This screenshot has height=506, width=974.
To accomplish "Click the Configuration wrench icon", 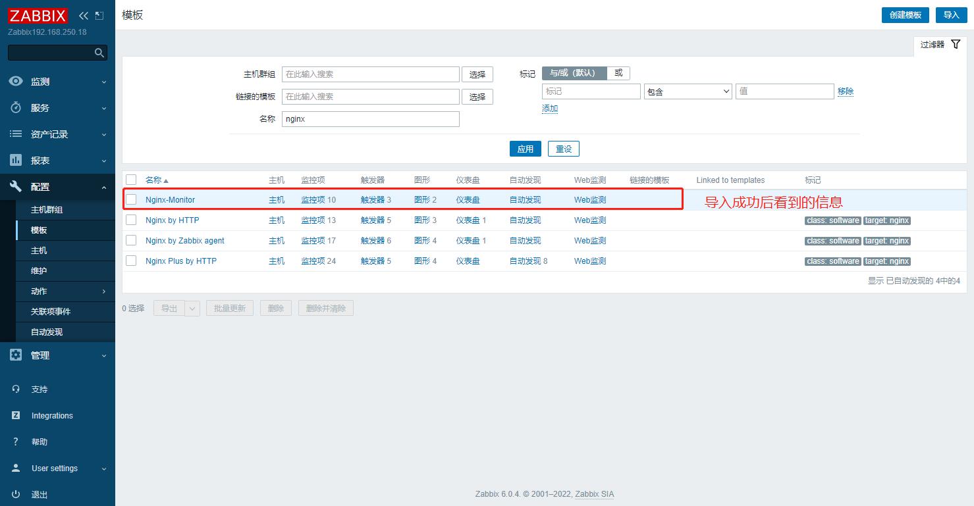I will [x=16, y=187].
